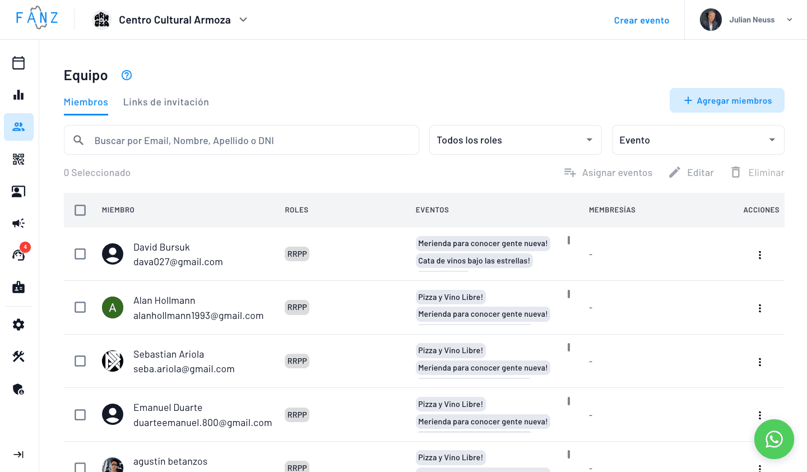Image resolution: width=807 pixels, height=472 pixels.
Task: Click the Crear evento link
Action: (x=641, y=20)
